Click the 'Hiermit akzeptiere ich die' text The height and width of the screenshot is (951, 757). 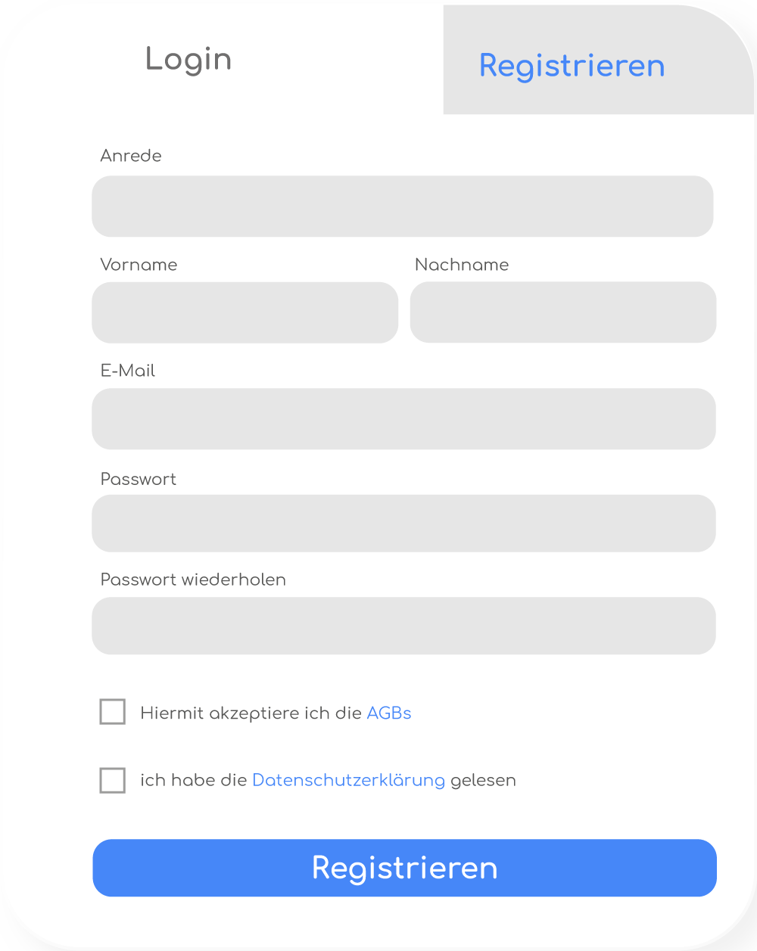(x=251, y=713)
